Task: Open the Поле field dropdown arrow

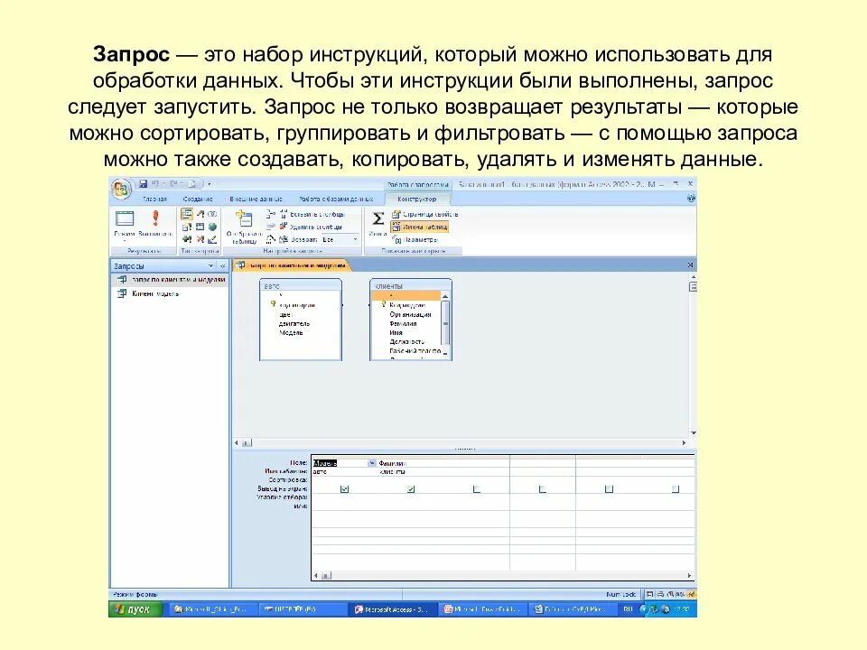Action: coord(371,463)
